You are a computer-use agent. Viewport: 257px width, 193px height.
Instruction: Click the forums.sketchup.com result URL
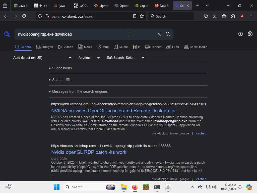coord(111,146)
